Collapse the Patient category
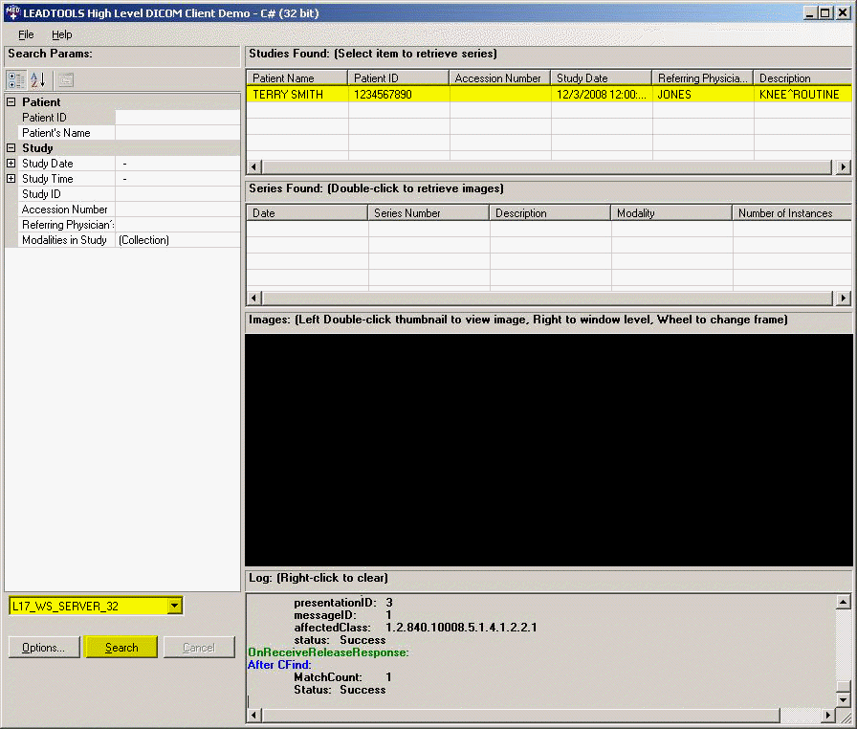Viewport: 857px width, 729px height. coord(11,102)
